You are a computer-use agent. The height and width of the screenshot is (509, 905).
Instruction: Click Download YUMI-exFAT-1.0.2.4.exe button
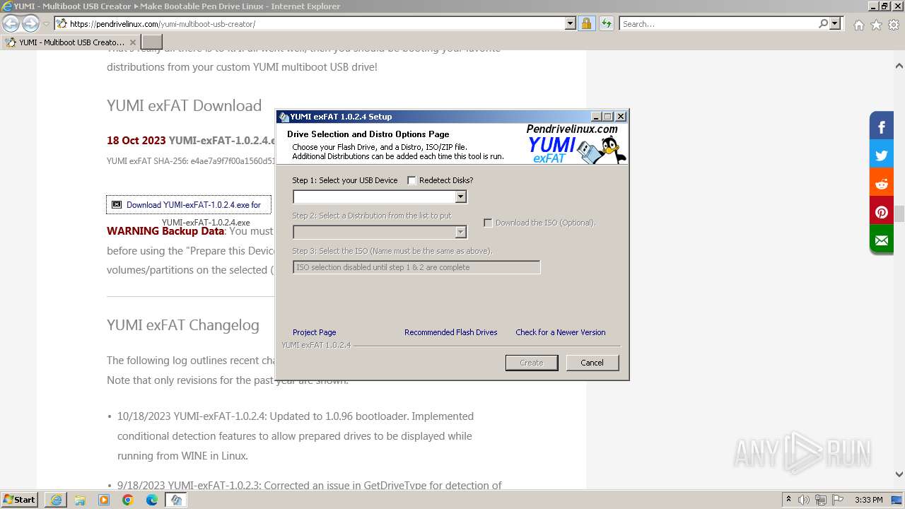tap(189, 205)
